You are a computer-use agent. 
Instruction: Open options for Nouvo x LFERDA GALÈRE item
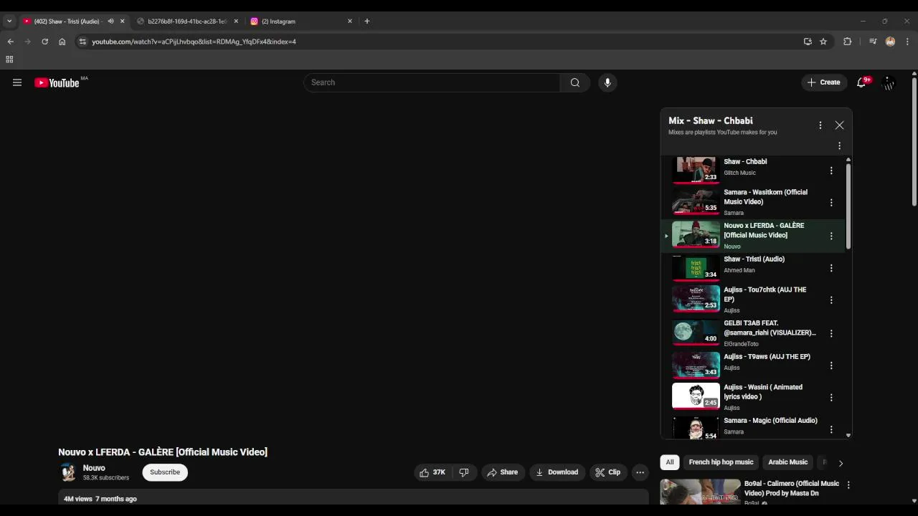click(831, 236)
